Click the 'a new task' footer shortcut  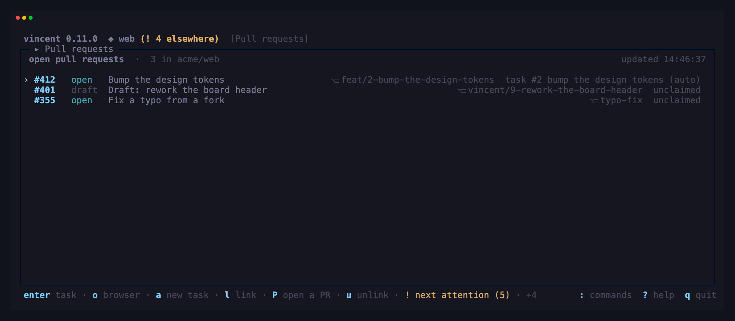coord(182,295)
